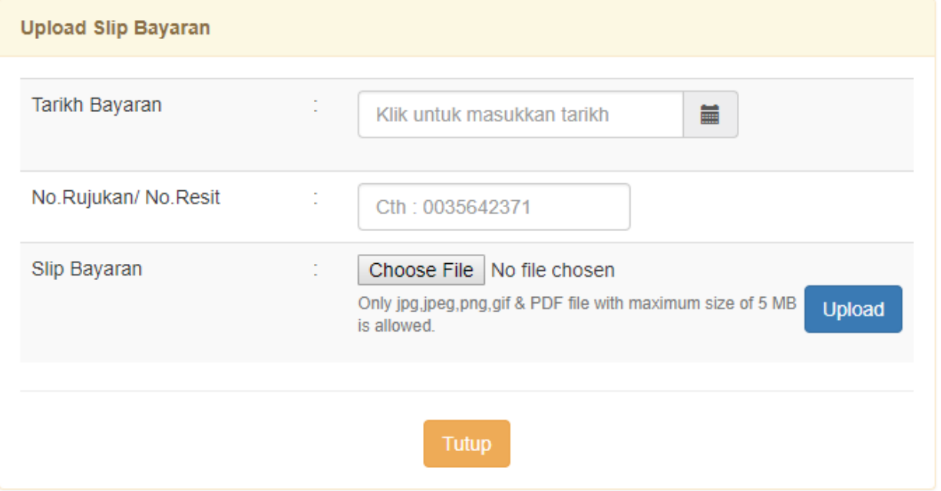Click the Choose File button

point(421,270)
